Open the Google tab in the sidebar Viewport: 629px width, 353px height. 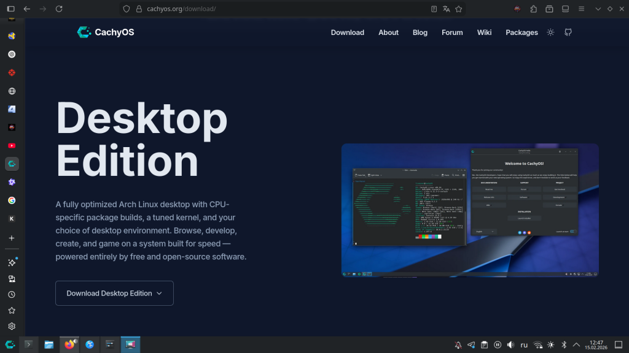tap(12, 200)
